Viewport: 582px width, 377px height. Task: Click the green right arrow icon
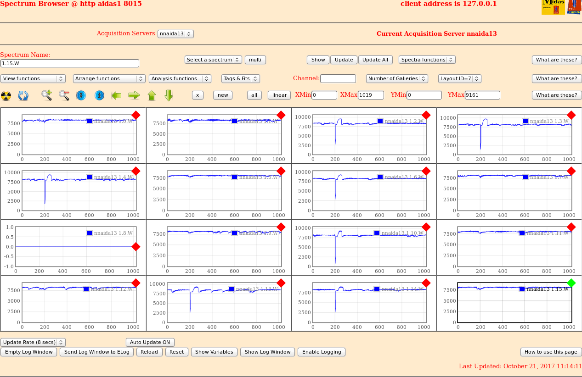click(134, 95)
